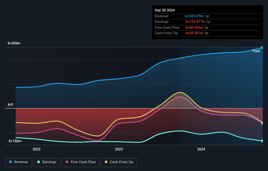The height and width of the screenshot is (171, 268).
Task: Click the Earnings row label in tooltip
Action: (x=162, y=22)
